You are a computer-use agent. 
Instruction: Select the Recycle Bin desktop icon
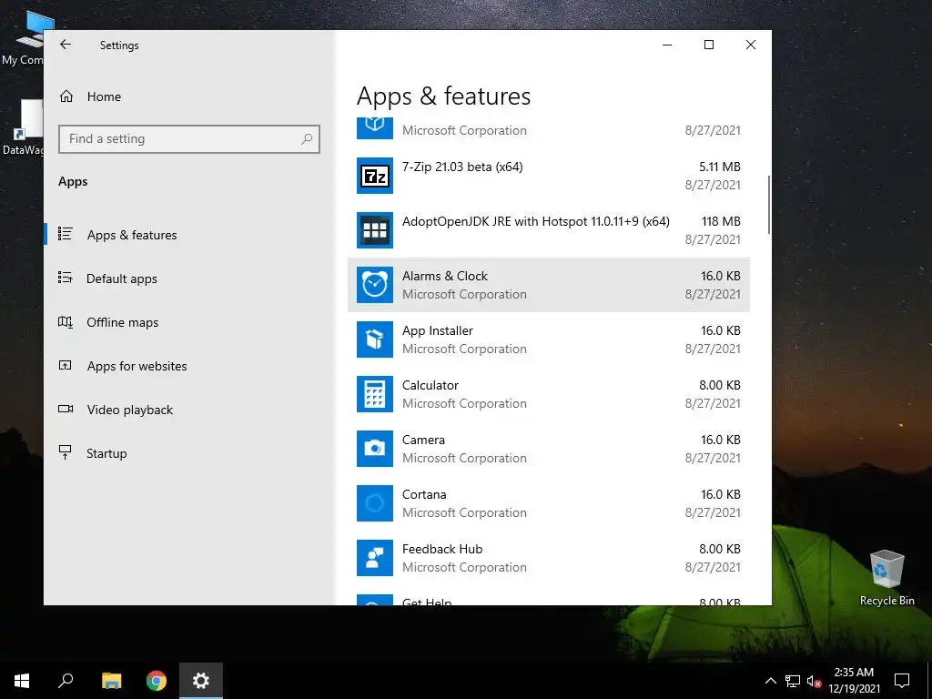tap(886, 578)
